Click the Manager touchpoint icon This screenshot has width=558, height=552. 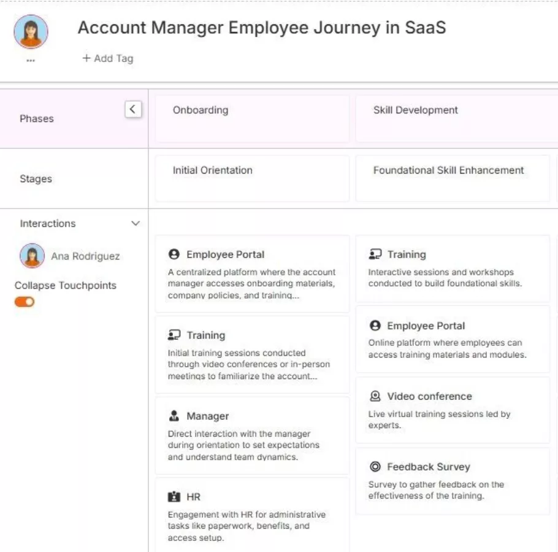[174, 416]
